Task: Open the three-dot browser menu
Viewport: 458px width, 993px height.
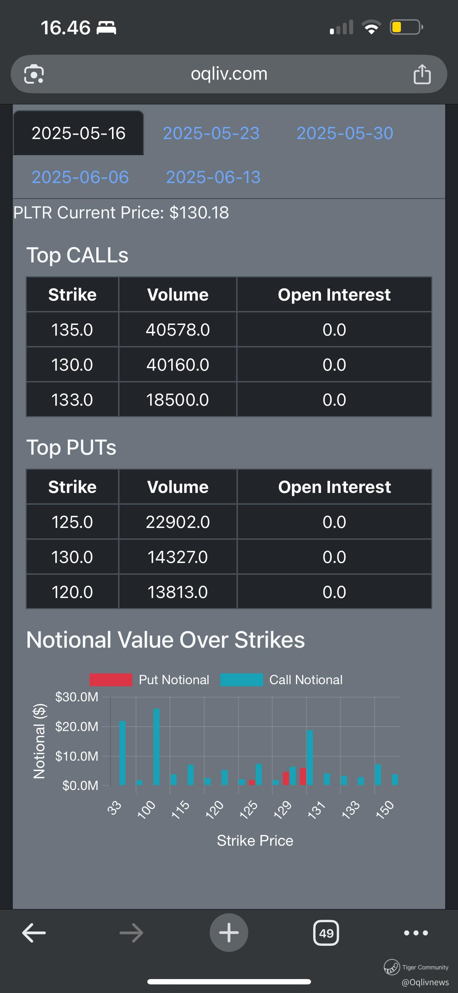Action: (x=416, y=933)
